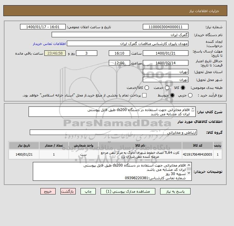Click the نام کالا column header
The height and width of the screenshot is (226, 234).
tap(140, 145)
